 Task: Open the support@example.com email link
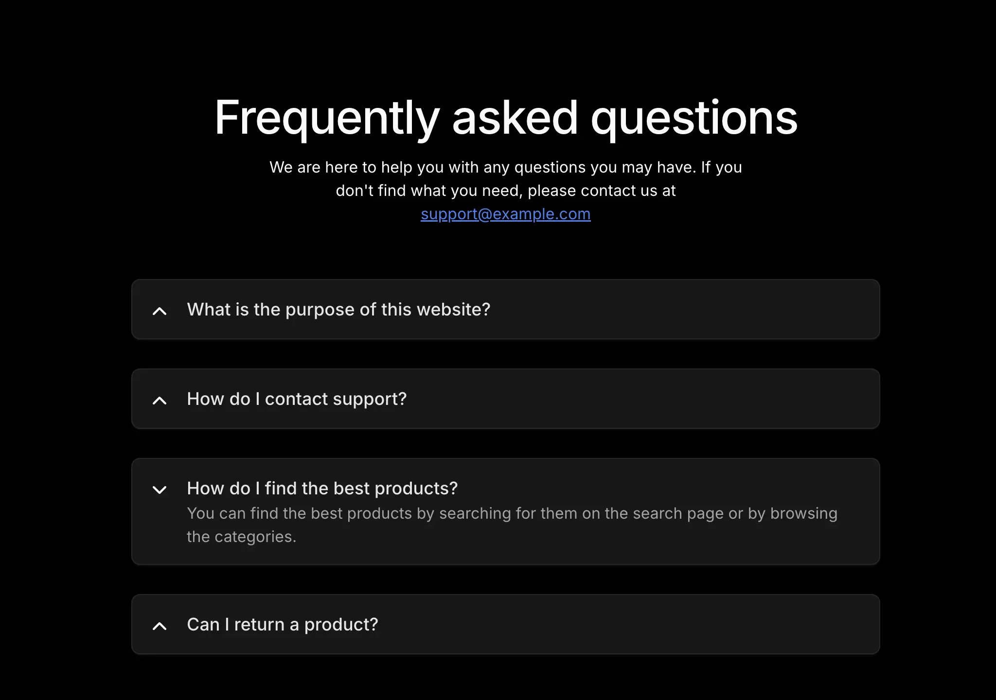tap(505, 214)
